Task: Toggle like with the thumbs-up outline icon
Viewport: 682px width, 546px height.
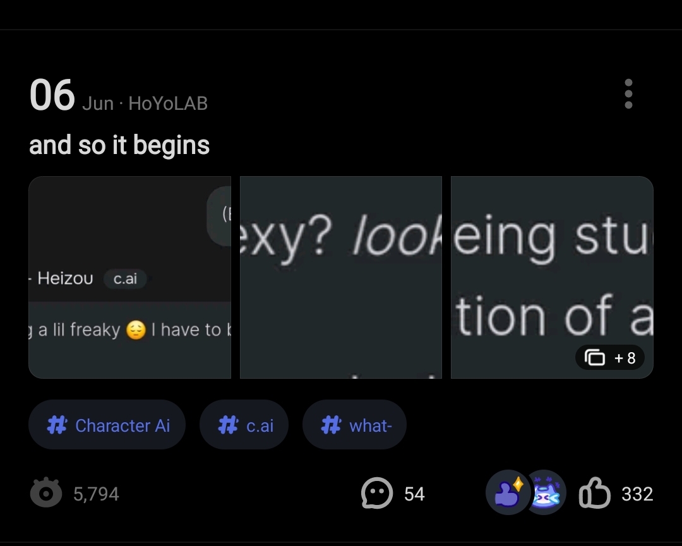Action: point(594,494)
